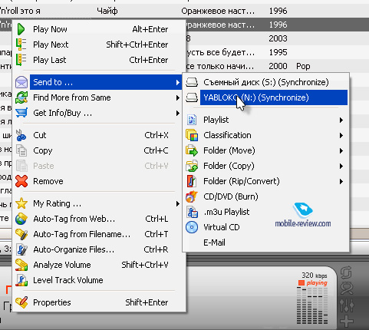Expand the Playlist submenu arrow

(341, 120)
